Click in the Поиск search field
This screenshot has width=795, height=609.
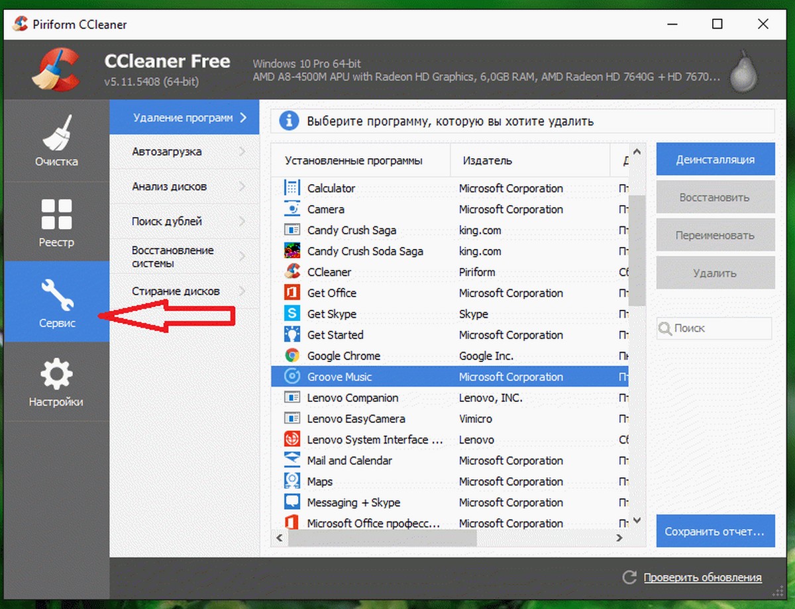[715, 328]
